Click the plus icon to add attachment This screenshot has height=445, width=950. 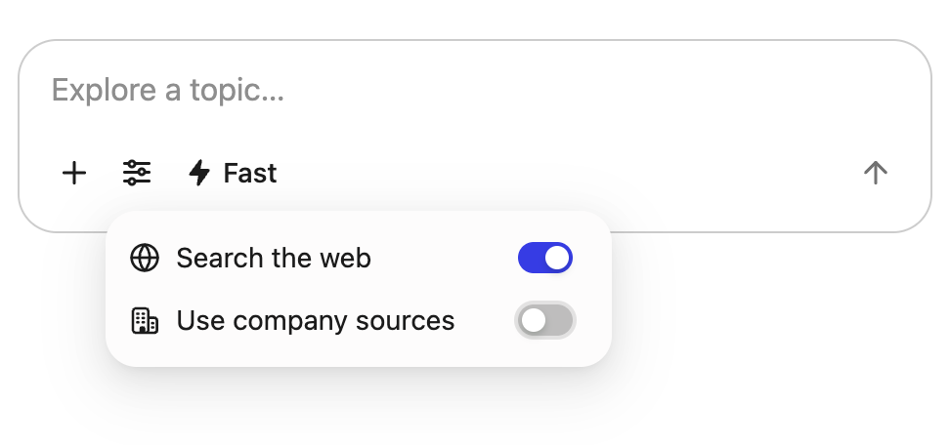[74, 174]
